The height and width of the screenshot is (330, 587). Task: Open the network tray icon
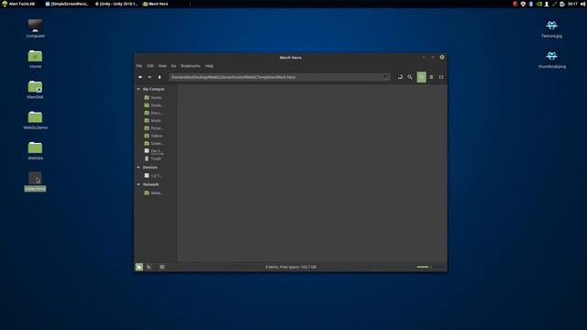coord(554,4)
